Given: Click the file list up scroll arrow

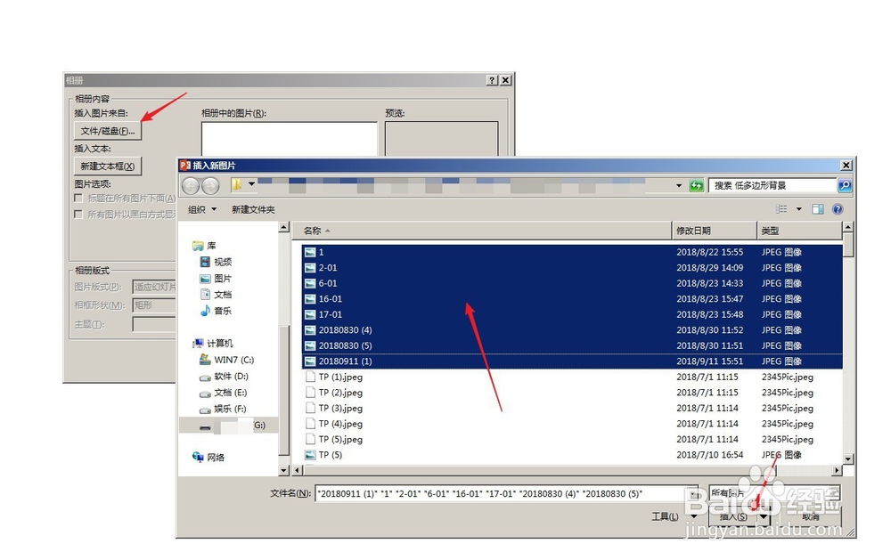Looking at the screenshot, I should tap(848, 228).
